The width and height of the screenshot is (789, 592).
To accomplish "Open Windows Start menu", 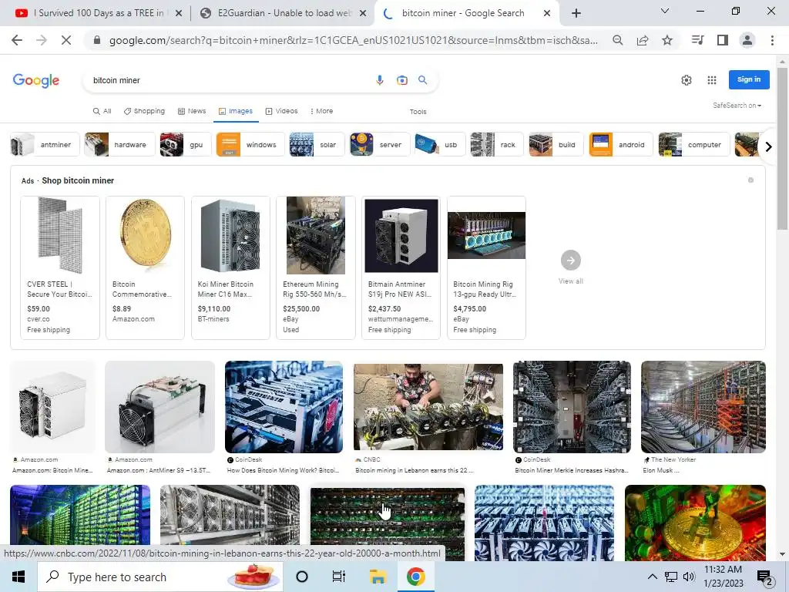I will tap(18, 577).
